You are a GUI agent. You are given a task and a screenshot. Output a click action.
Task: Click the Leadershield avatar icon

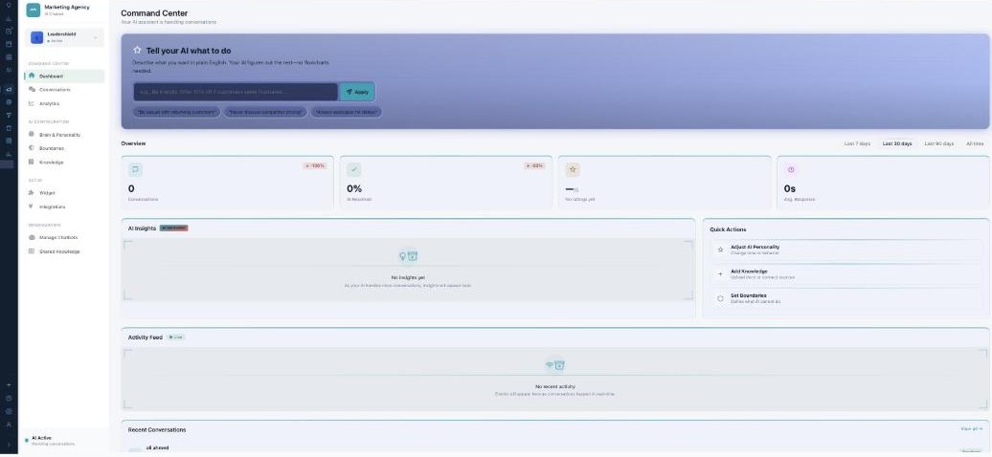pos(36,37)
